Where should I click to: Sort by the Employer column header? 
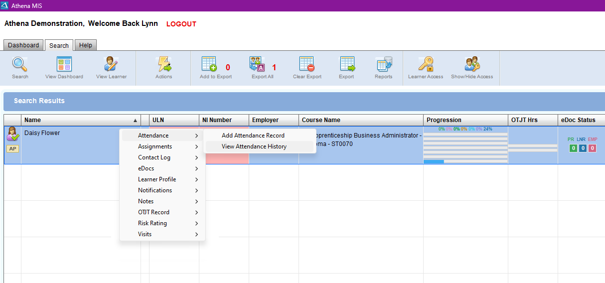pyautogui.click(x=274, y=120)
